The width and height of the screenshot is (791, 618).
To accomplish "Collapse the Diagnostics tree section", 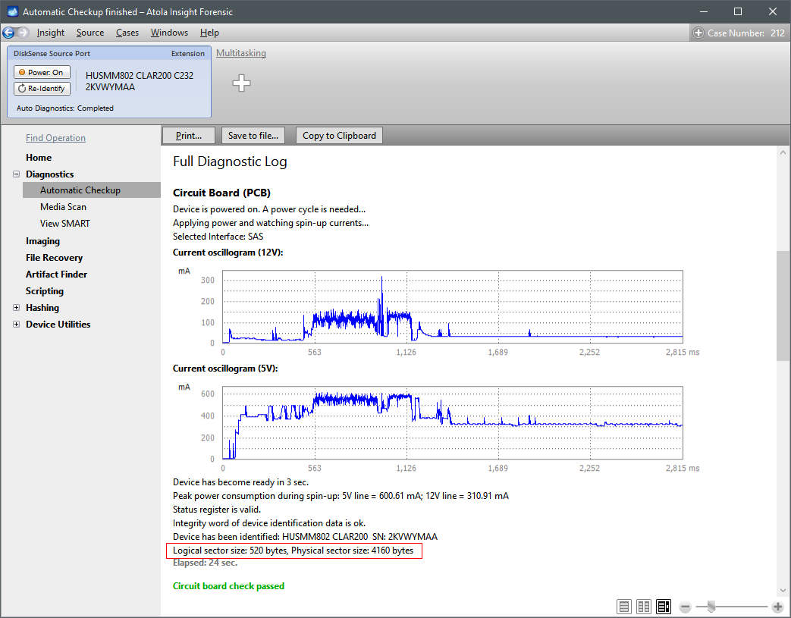I will [16, 174].
